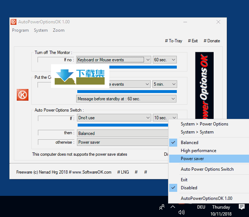Click the first lone # after LNG
This screenshot has height=217, width=249.
pos(136,172)
